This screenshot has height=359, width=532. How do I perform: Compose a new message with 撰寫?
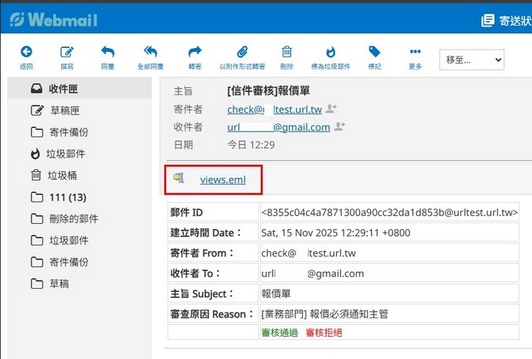tap(67, 52)
